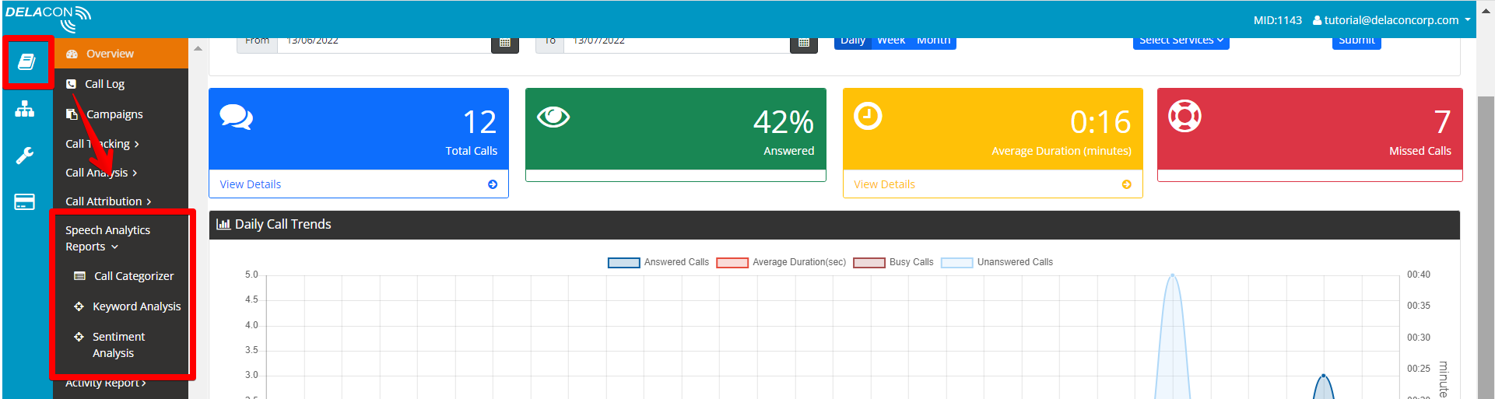Click the bar chart icon beside Daily Call Trends

pyautogui.click(x=223, y=224)
